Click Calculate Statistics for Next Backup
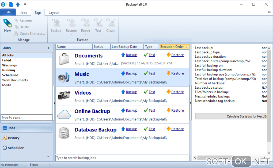The image size is (273, 168). tap(231, 116)
